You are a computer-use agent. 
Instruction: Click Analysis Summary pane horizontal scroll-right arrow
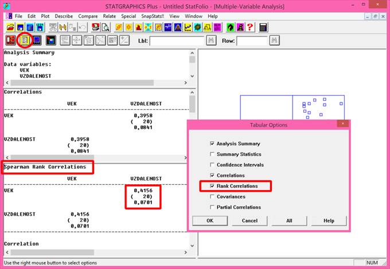pyautogui.click(x=186, y=82)
